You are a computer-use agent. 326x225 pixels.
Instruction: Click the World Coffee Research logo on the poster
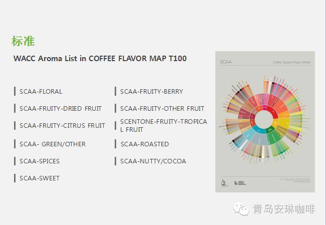[240, 183]
